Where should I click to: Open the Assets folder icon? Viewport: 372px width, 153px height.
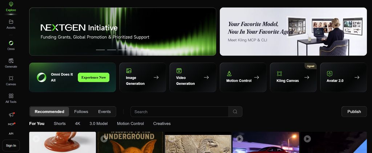coord(11,22)
